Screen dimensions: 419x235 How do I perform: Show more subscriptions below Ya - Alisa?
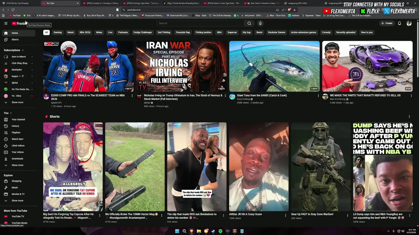pyautogui.click(x=19, y=102)
